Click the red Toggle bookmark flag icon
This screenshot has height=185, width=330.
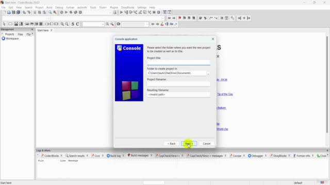pyautogui.click(x=179, y=18)
